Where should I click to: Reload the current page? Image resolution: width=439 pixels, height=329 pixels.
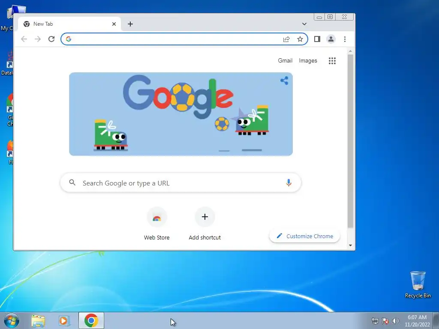tap(51, 39)
